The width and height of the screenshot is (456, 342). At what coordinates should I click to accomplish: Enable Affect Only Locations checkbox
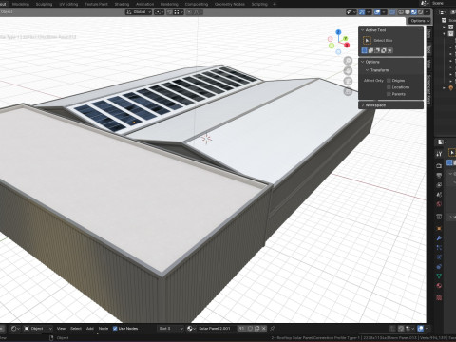389,87
